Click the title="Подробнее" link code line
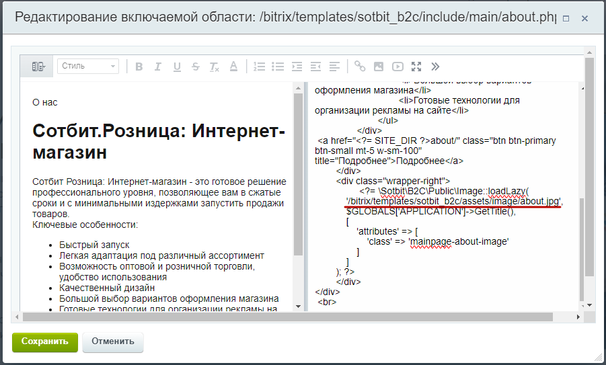This screenshot has height=365, width=606. pos(389,161)
